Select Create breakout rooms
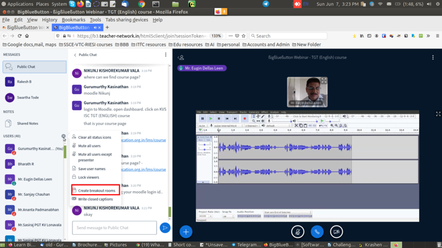This screenshot has width=442, height=248. tap(96, 190)
